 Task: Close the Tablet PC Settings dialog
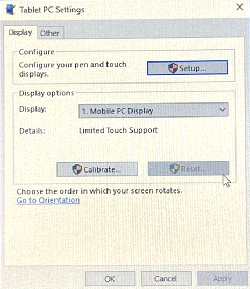[x=240, y=8]
